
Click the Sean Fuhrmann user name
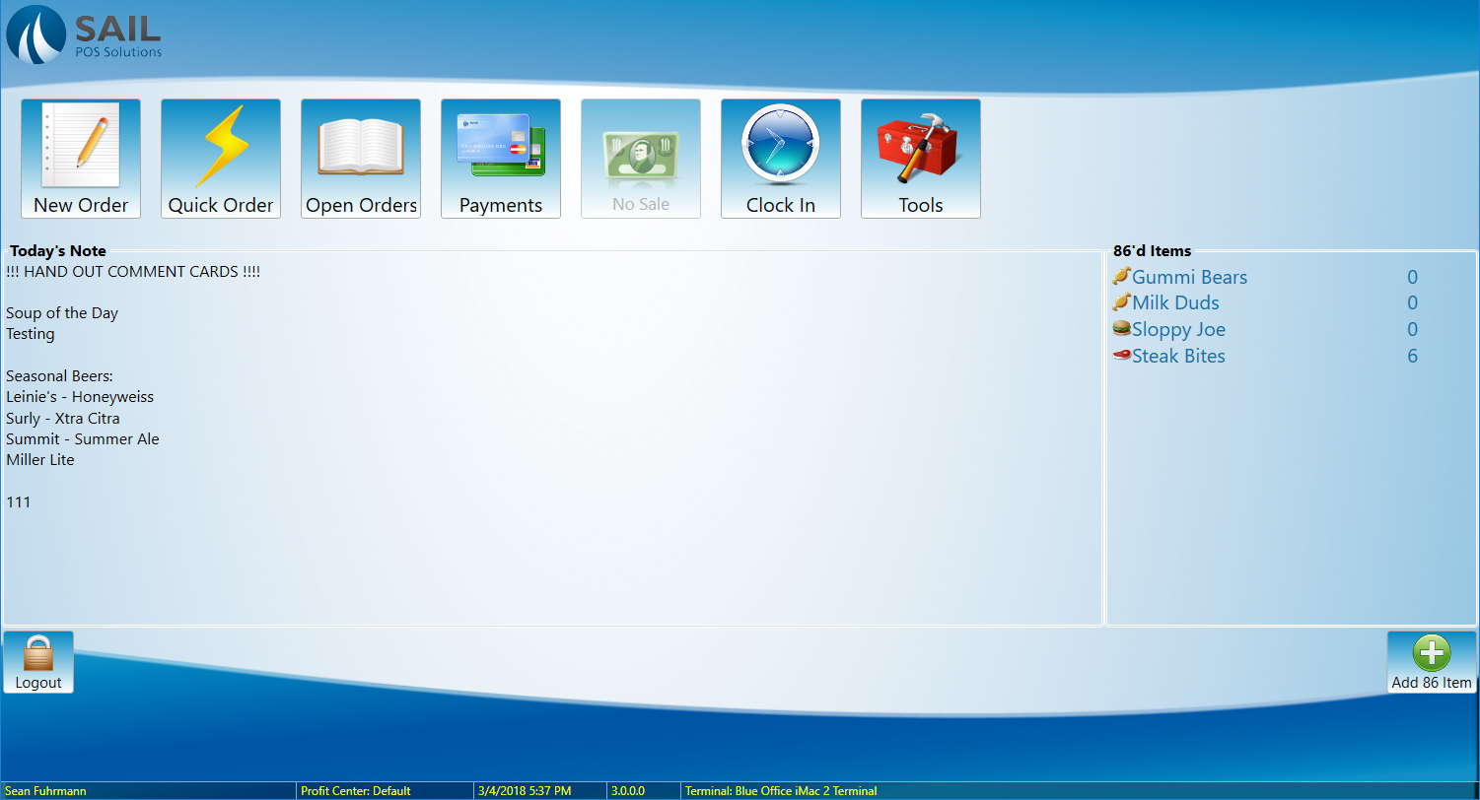pyautogui.click(x=46, y=791)
